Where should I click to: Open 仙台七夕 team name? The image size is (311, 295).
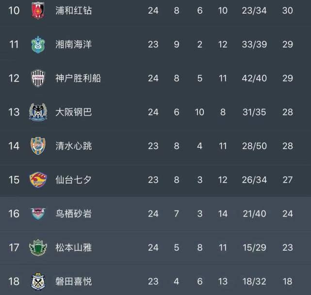[74, 180]
